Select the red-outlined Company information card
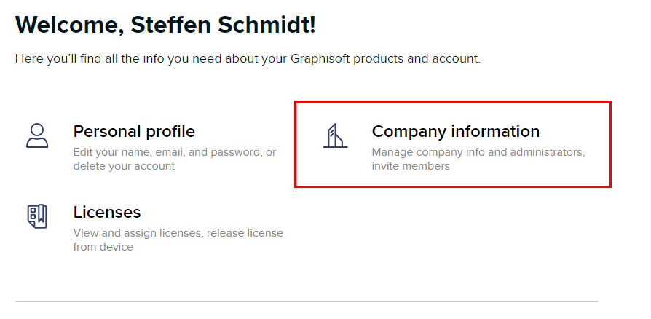The height and width of the screenshot is (319, 651). tap(452, 144)
